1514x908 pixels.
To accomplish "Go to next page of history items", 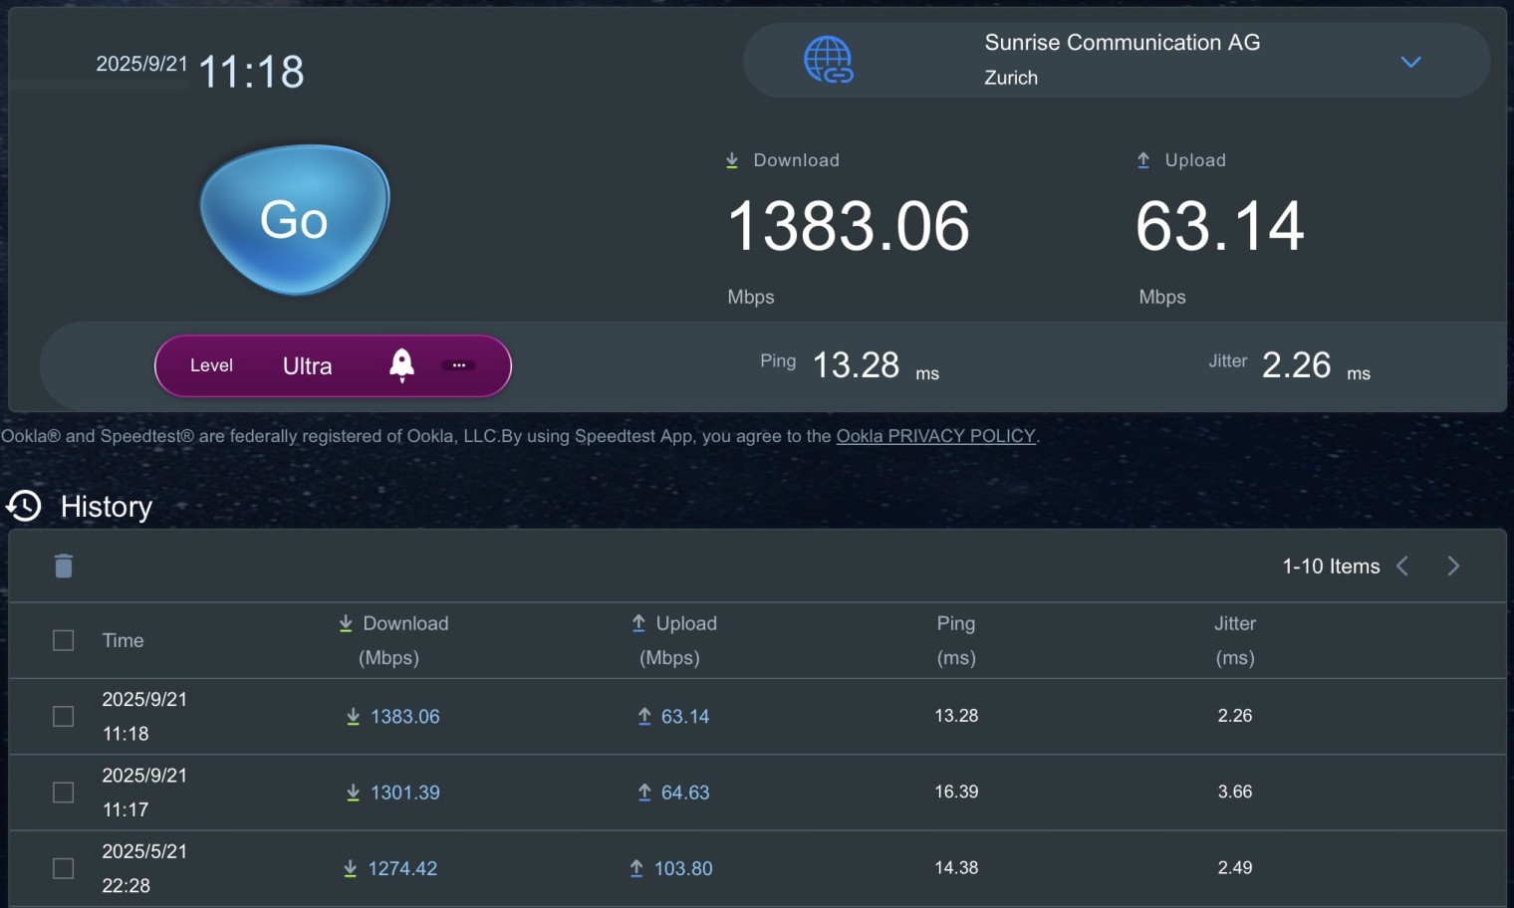I will pos(1453,567).
